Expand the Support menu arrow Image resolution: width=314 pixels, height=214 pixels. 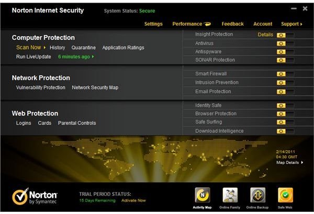click(x=301, y=24)
